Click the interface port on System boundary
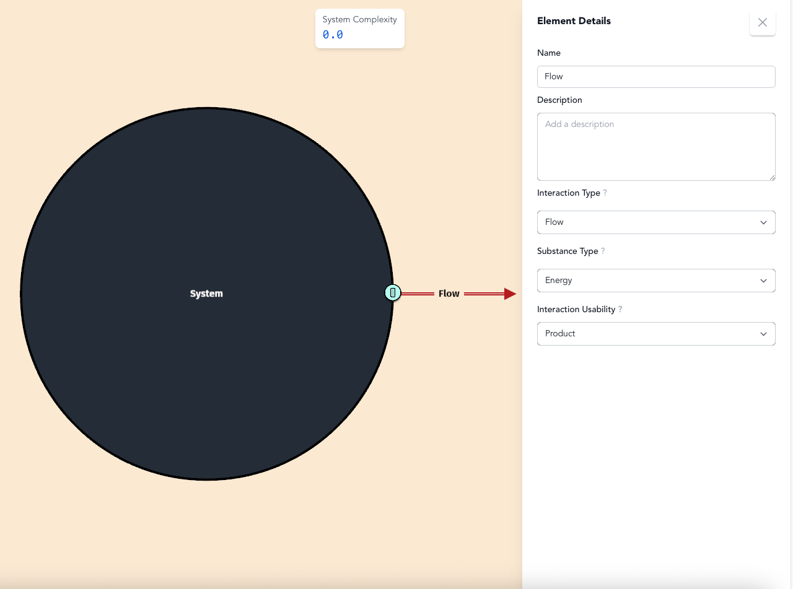Screen dimensions: 793x589 (x=393, y=293)
